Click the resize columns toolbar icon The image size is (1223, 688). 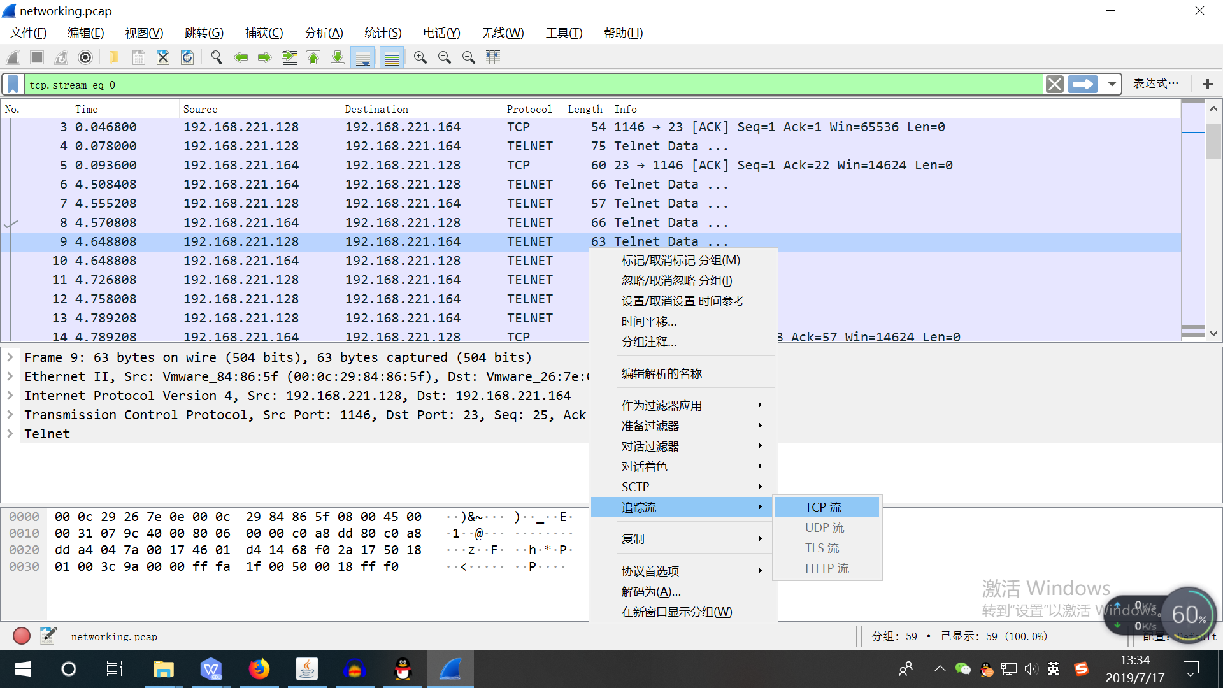click(493, 58)
